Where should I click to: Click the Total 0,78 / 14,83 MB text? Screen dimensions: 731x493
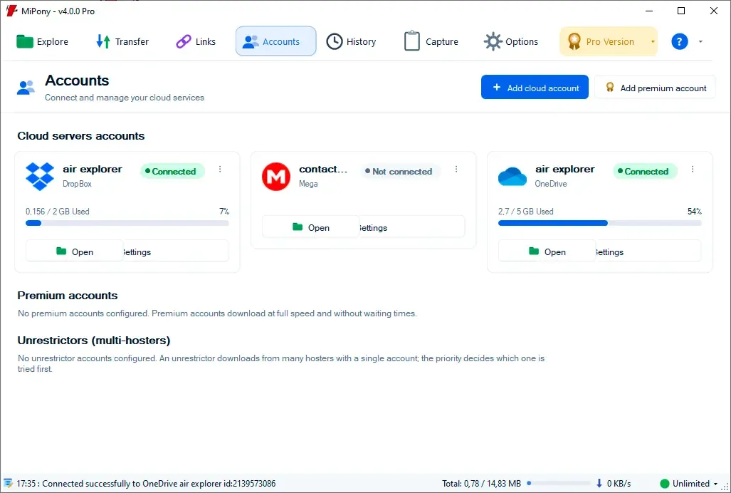[482, 483]
